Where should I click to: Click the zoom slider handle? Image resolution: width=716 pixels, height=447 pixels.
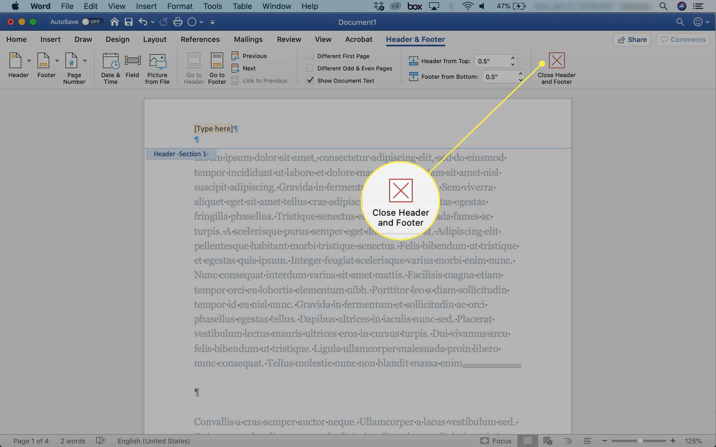pyautogui.click(x=640, y=441)
